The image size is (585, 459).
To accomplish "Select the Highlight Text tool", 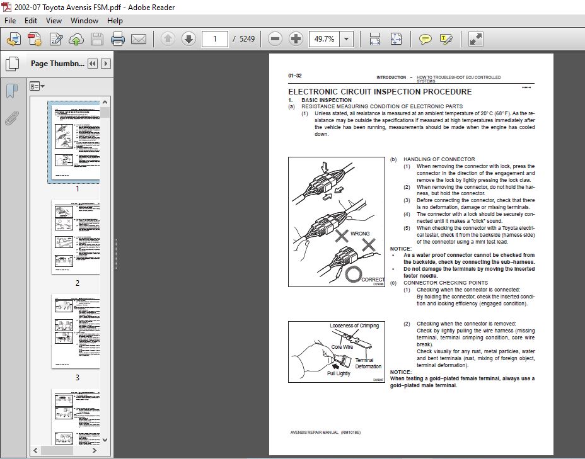I will (446, 39).
